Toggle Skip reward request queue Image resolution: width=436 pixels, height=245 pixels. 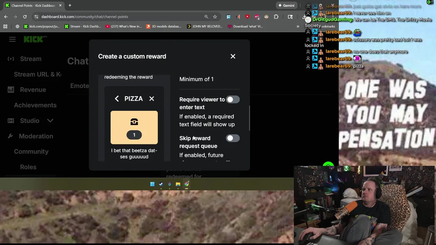point(233,138)
